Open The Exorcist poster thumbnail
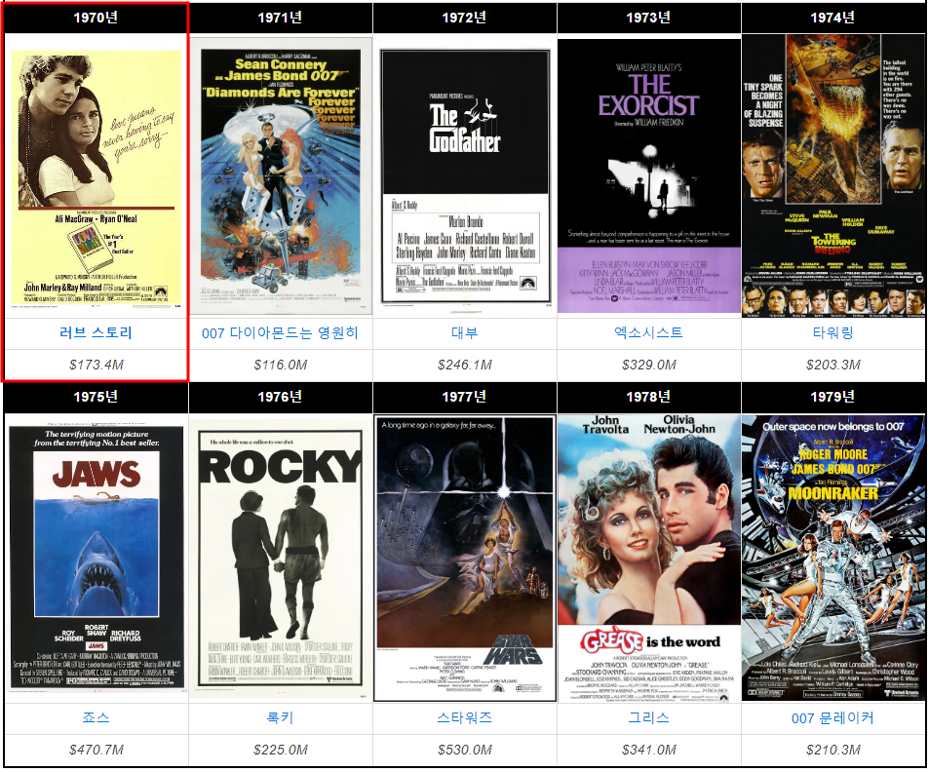The image size is (929, 772). tap(649, 175)
